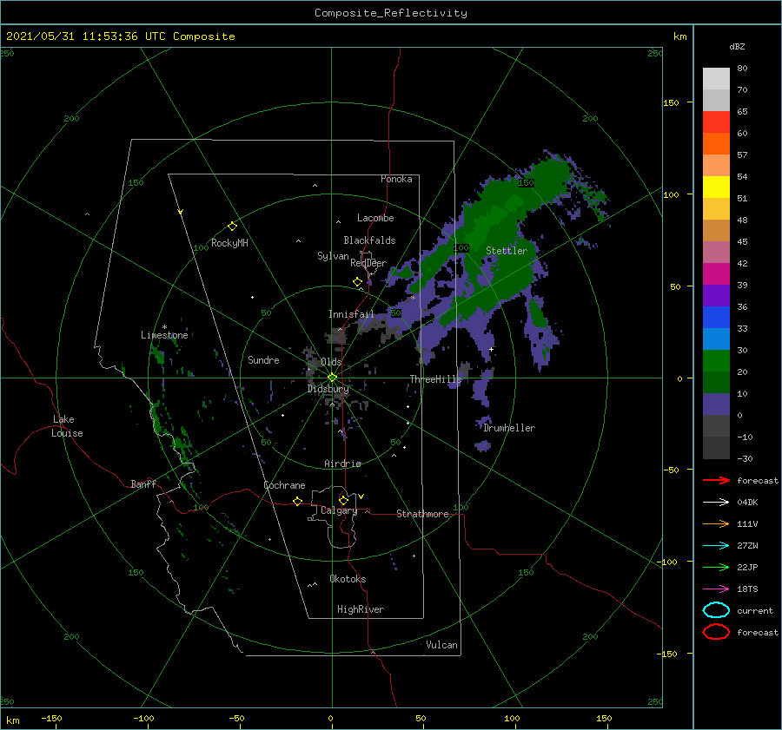Click the Composite_Reflectivity title
Viewport: 782px width, 730px height.
click(391, 13)
